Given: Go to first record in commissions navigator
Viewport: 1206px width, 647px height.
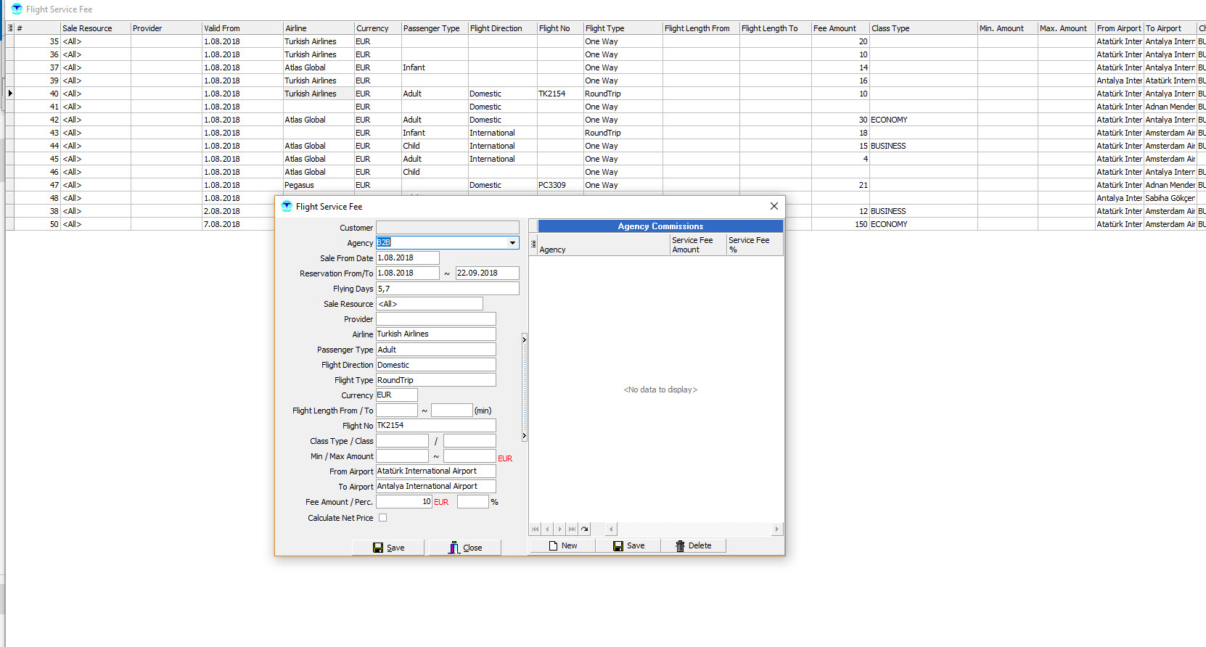Looking at the screenshot, I should 536,529.
